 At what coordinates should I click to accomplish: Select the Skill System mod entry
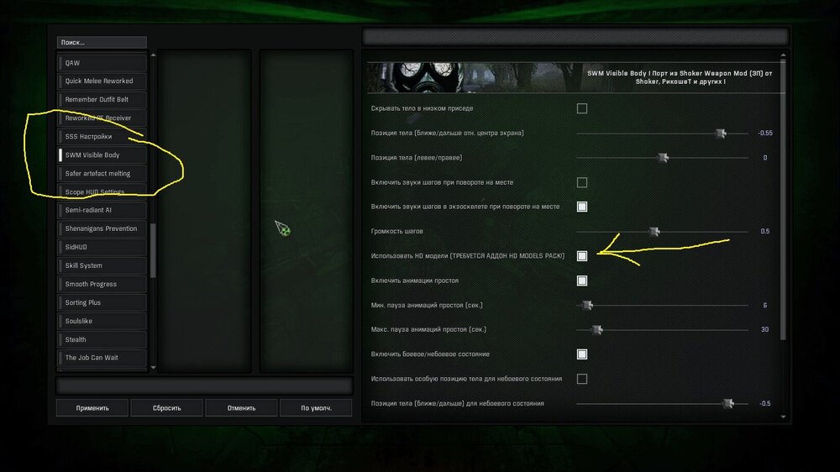pyautogui.click(x=102, y=265)
